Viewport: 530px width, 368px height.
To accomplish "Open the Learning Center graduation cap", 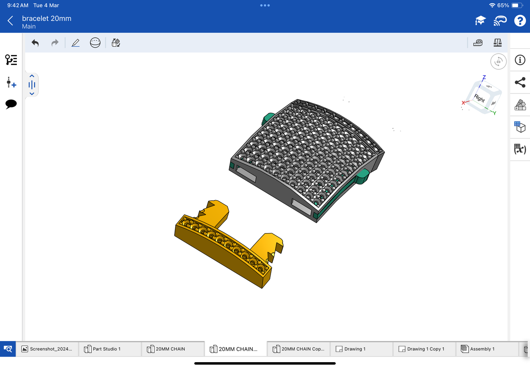I will tap(480, 21).
